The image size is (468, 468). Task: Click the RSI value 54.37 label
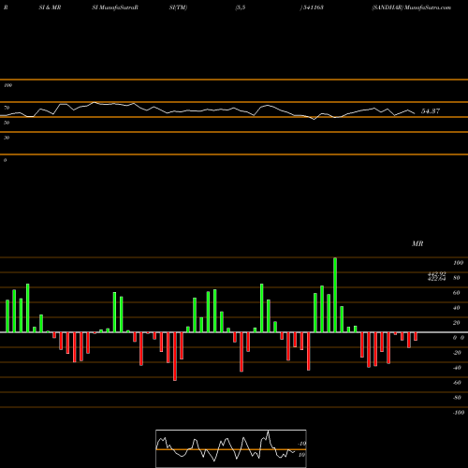pos(431,111)
